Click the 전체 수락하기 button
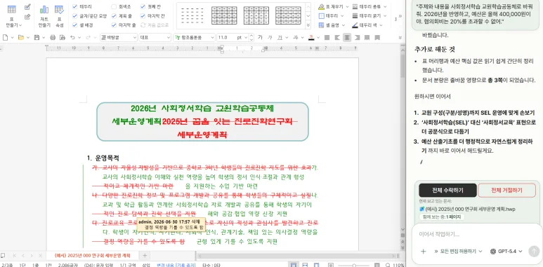This screenshot has width=543, height=267. click(447, 191)
